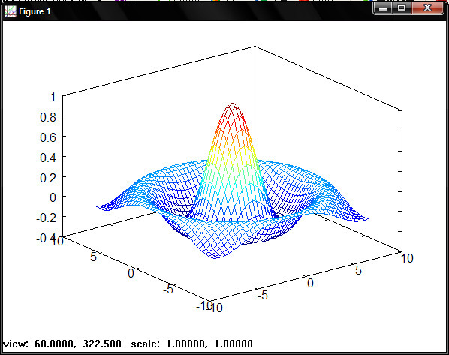Click the Figure 1 title text
This screenshot has height=355, width=449.
pyautogui.click(x=35, y=11)
